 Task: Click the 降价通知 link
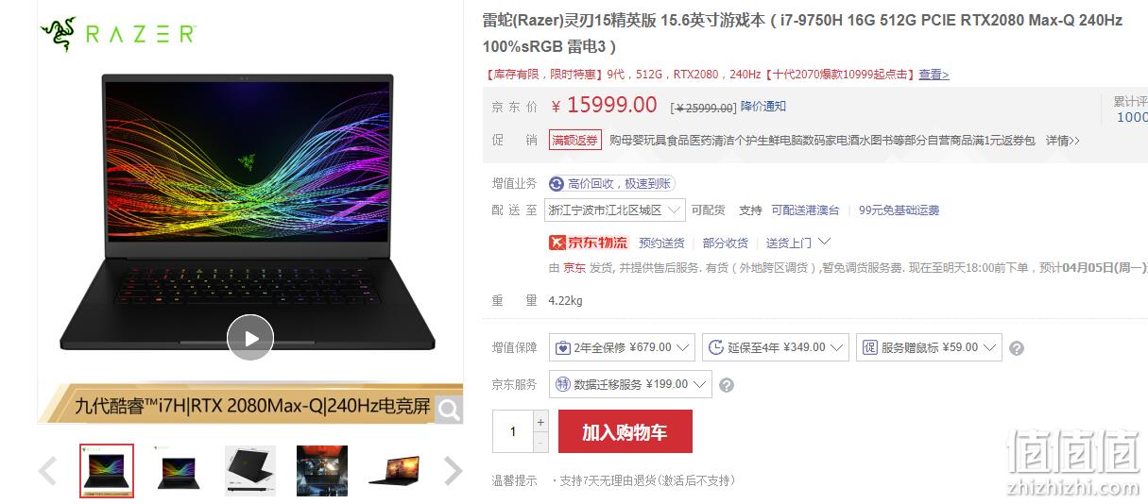(x=763, y=107)
